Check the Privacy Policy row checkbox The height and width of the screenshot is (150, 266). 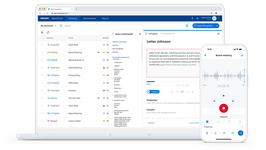[x=42, y=75]
